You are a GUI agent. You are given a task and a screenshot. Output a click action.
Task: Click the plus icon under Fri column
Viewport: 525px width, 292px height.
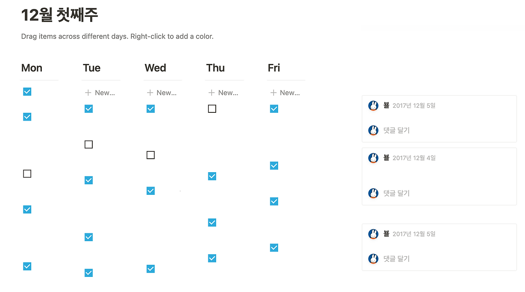(273, 93)
